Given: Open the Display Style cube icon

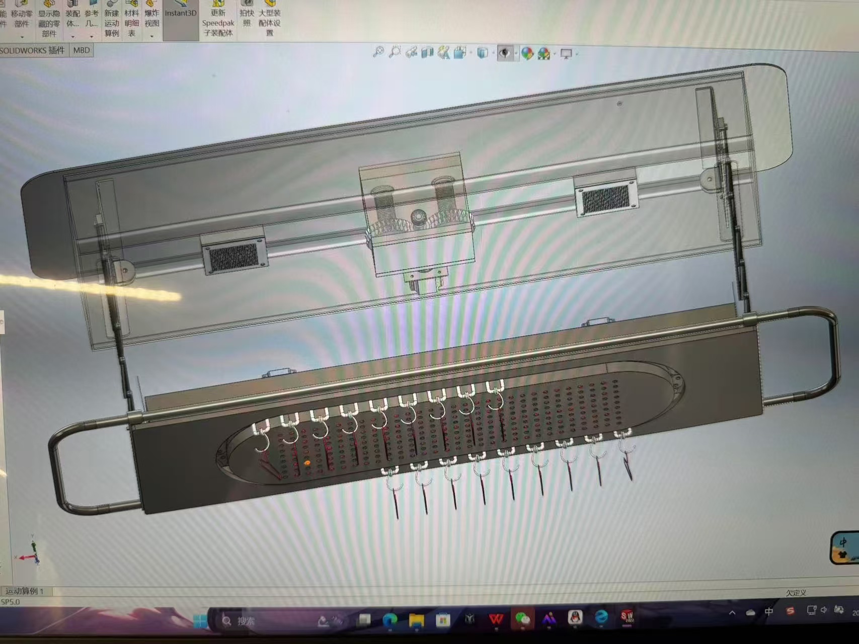Looking at the screenshot, I should tap(482, 52).
